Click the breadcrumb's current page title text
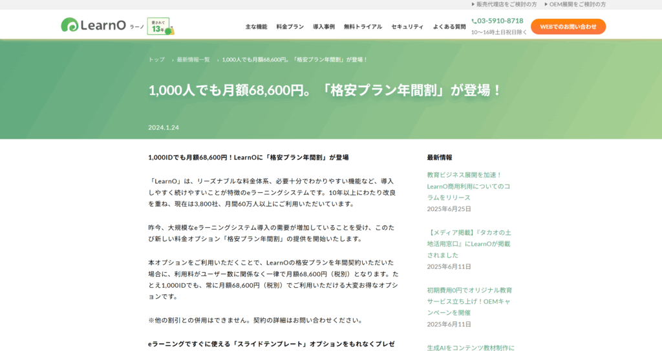 [295, 59]
